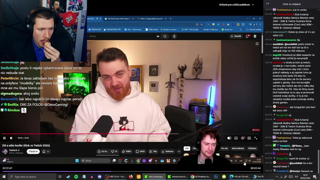Open the YouTube account avatar
This screenshot has width=320, height=180.
(255, 36)
